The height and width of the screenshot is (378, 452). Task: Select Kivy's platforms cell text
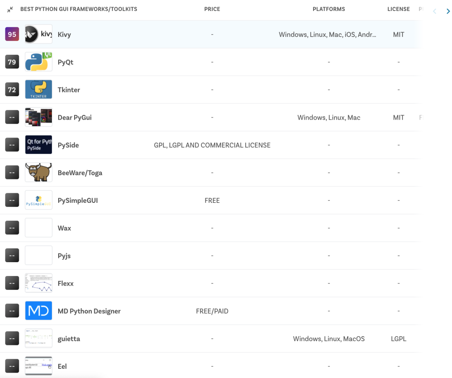[327, 35]
